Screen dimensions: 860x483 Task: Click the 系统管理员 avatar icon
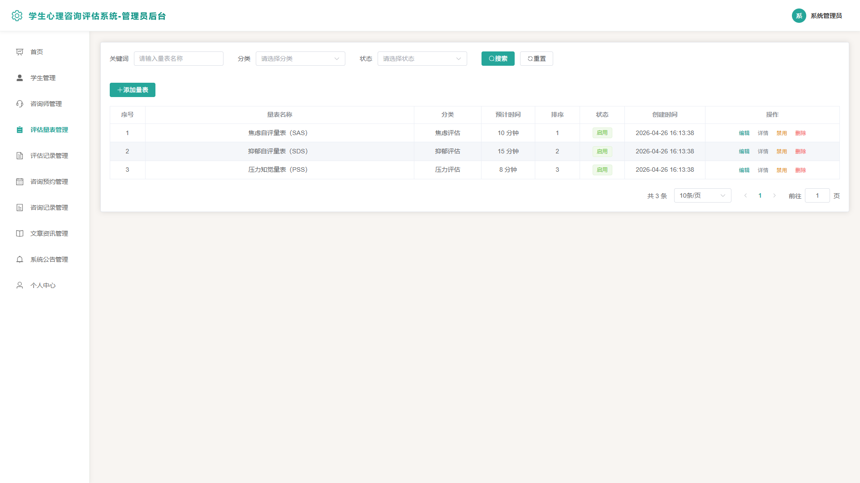(799, 16)
